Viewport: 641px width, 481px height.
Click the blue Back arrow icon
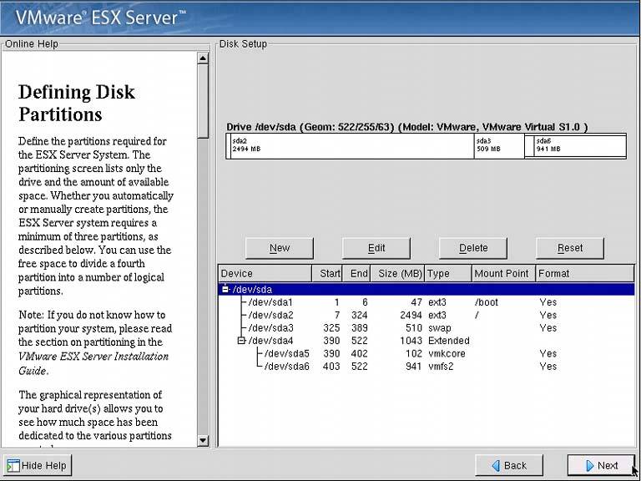click(496, 466)
